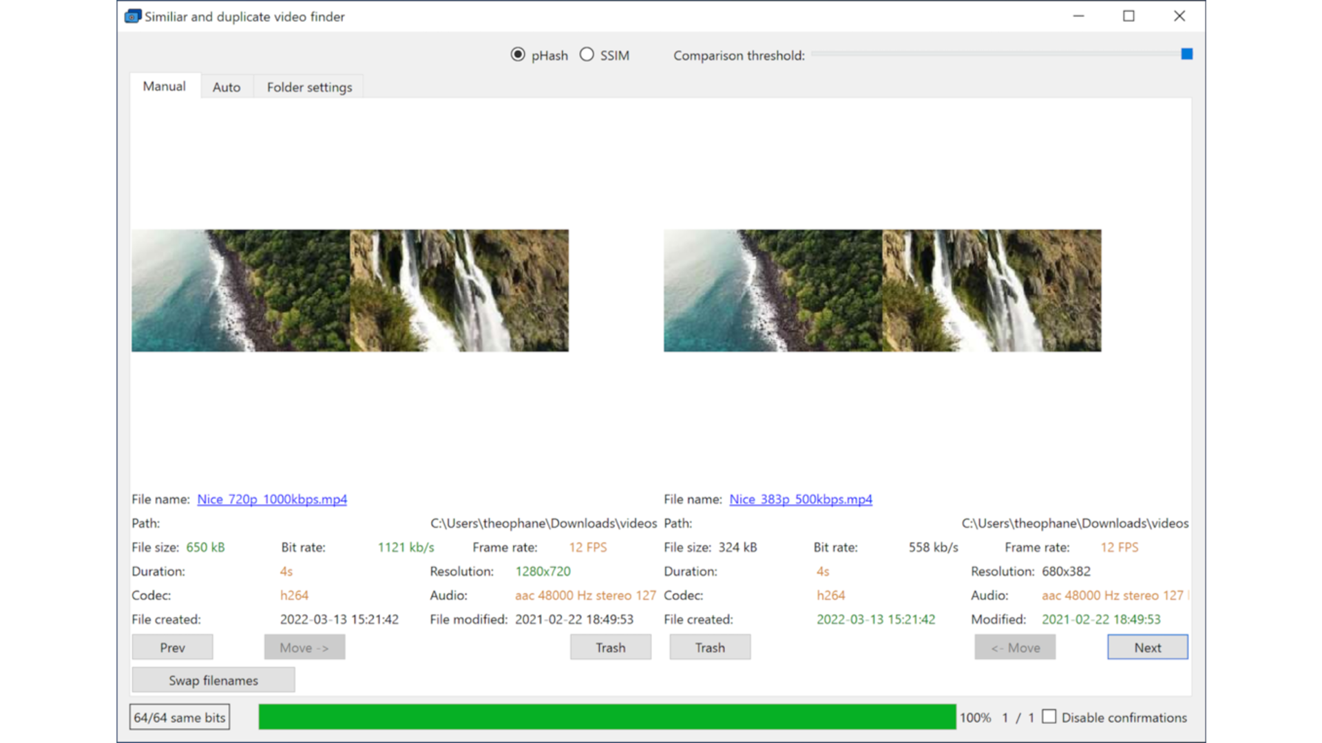This screenshot has height=743, width=1322.
Task: Minimize the video finder window
Action: click(1078, 17)
